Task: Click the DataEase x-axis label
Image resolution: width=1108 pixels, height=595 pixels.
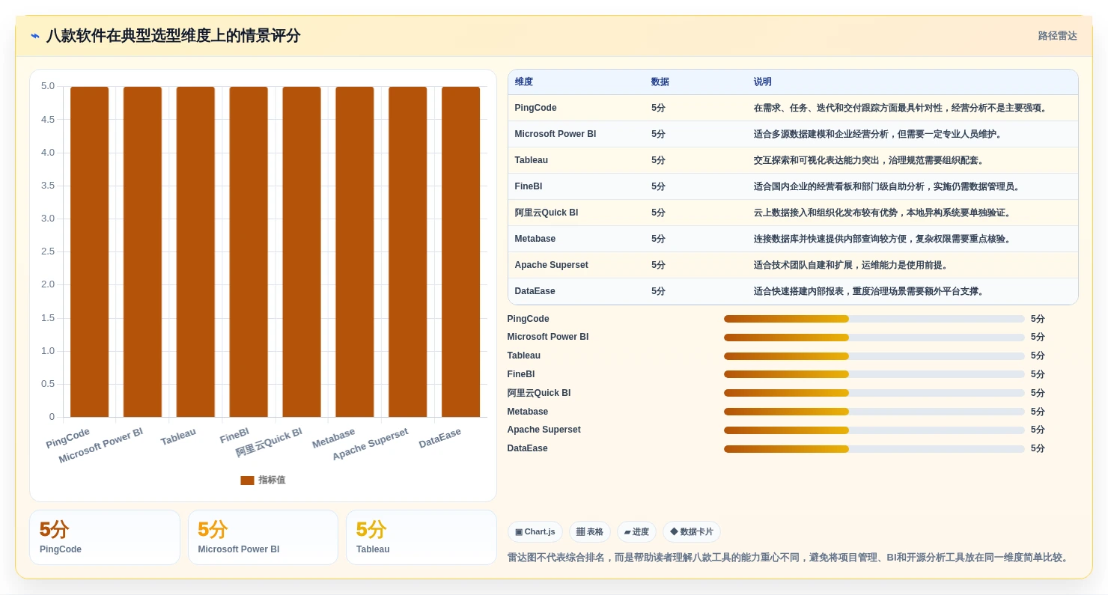Action: (x=440, y=439)
